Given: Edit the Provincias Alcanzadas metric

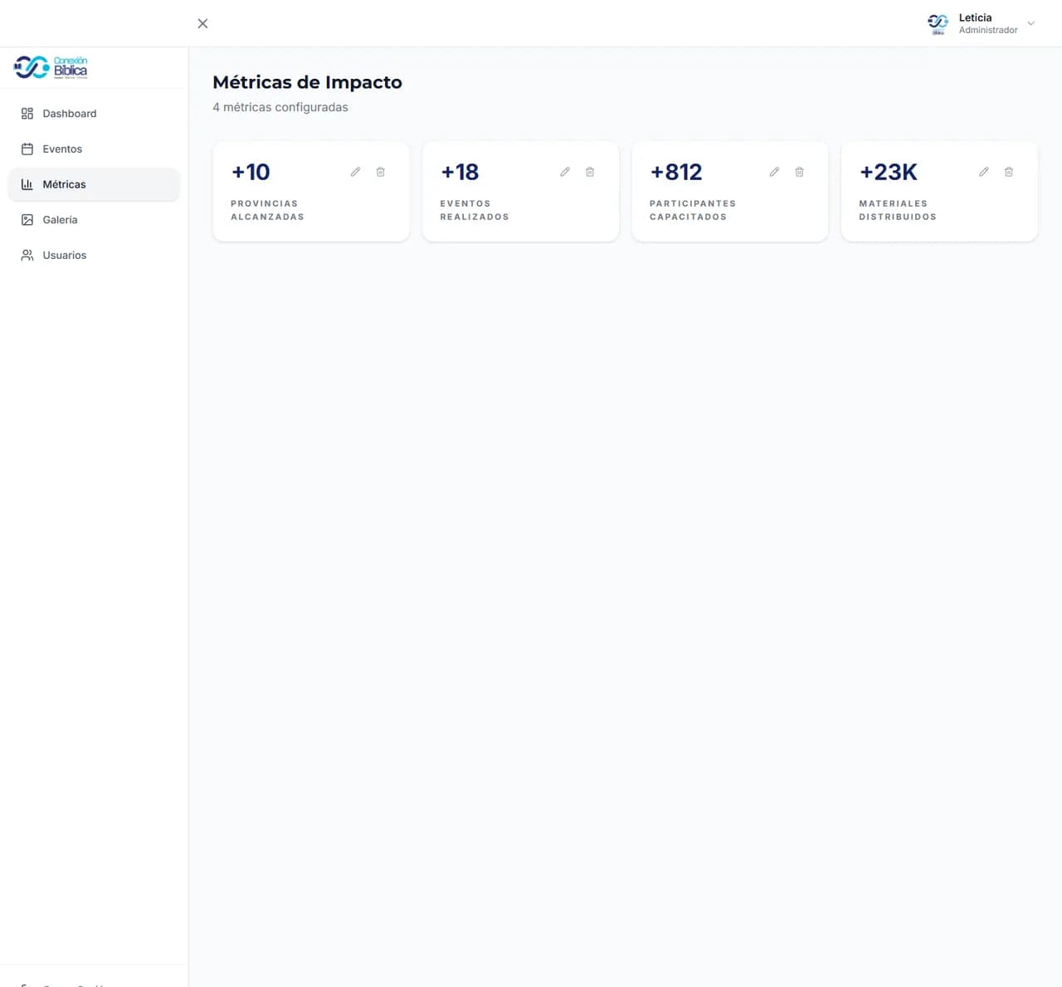Looking at the screenshot, I should tap(355, 172).
